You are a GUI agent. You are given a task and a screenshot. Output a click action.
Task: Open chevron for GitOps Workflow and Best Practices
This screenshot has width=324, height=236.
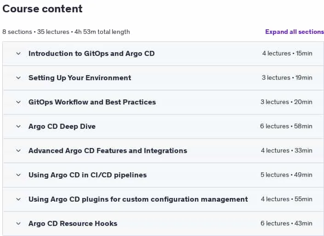coord(18,102)
